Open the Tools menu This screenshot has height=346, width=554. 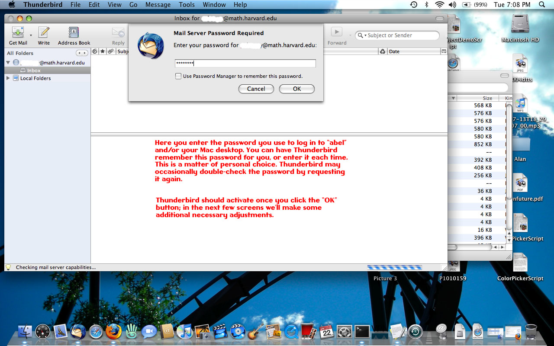coord(187,5)
